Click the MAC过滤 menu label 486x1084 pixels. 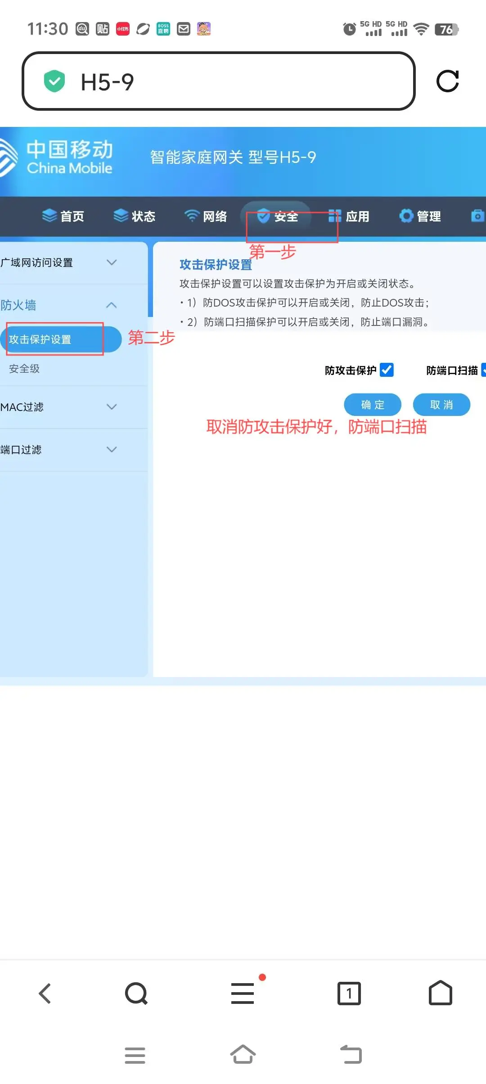tap(22, 407)
